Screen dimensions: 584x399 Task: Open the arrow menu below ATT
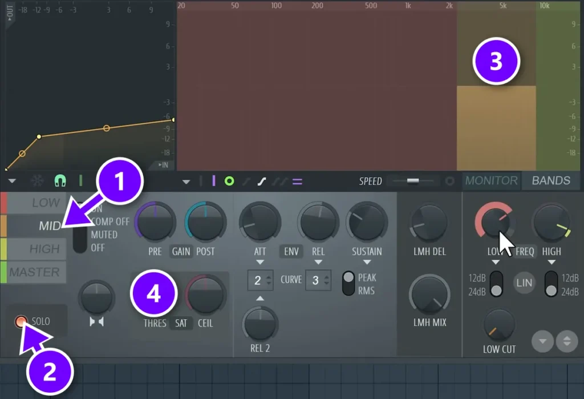coord(260,262)
